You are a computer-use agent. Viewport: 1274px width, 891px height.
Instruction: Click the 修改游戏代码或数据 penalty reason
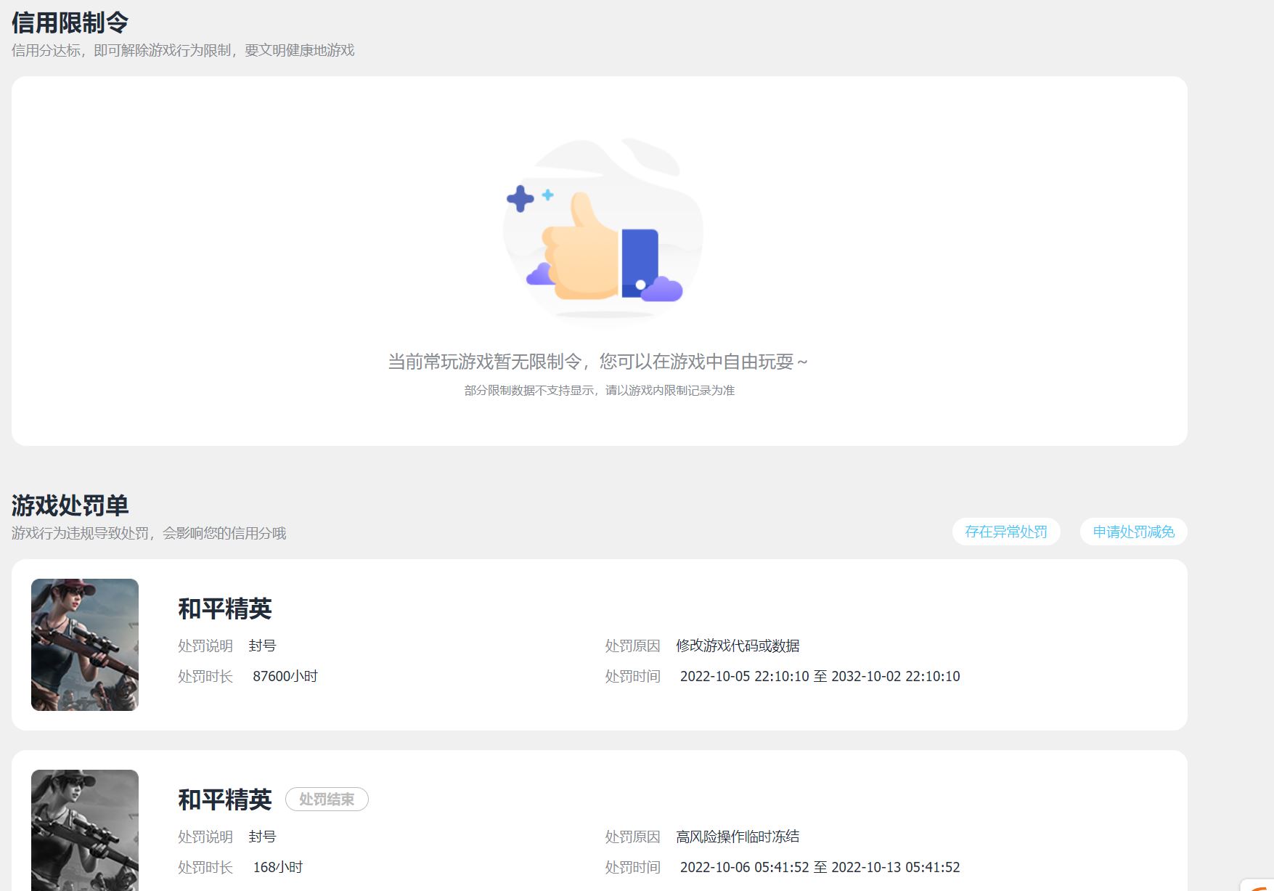click(742, 644)
